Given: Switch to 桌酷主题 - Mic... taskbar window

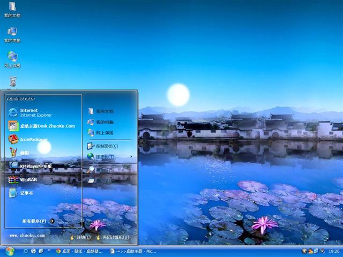Looking at the screenshot, I should click(133, 251).
